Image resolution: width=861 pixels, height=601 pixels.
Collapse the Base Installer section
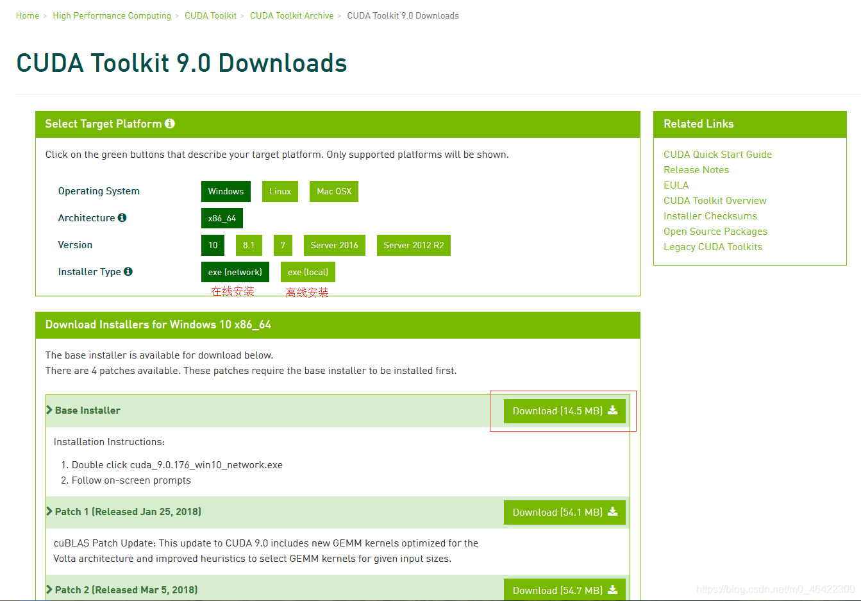(83, 411)
